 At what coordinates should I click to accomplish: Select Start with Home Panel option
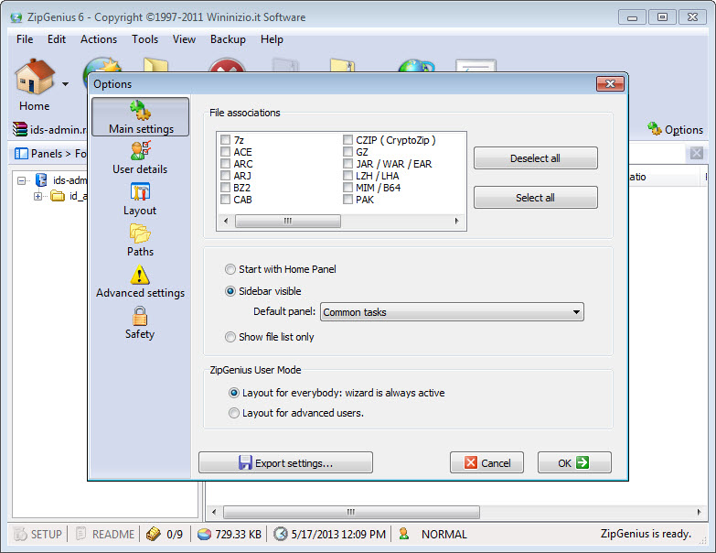click(230, 269)
